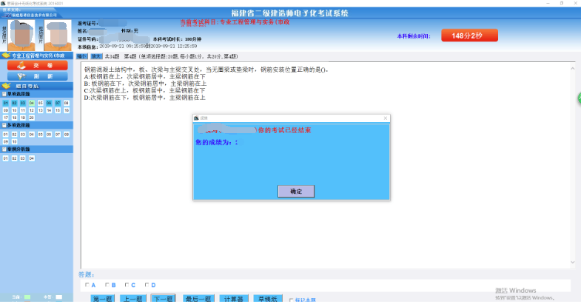Click 当前考试科目 subject heading text
Viewport: 581px width, 304px height.
click(x=235, y=22)
